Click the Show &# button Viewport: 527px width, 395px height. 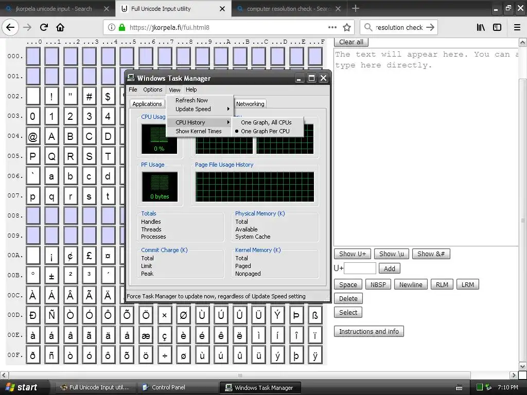coord(431,254)
